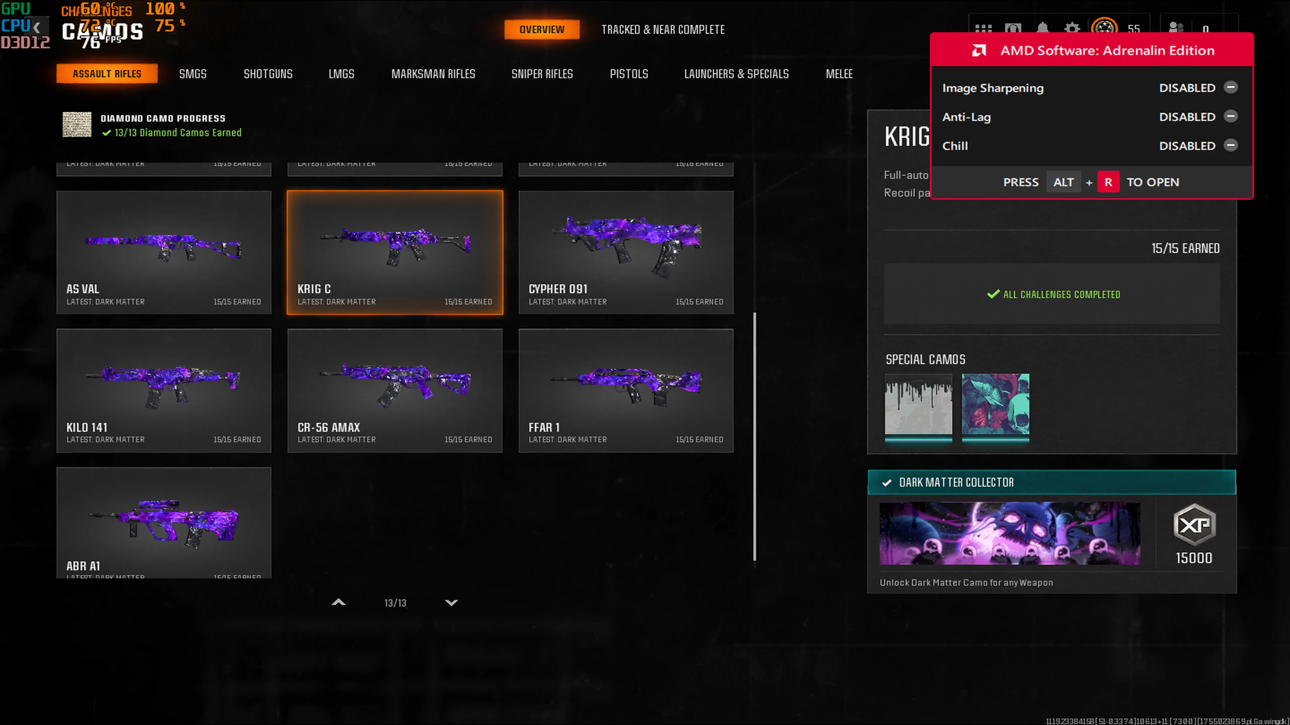Click the down chevron next to 13/13
This screenshot has height=725, width=1290.
tap(451, 602)
